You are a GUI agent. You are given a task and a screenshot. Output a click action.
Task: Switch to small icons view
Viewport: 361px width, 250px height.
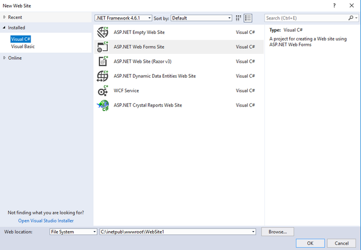tap(238, 18)
